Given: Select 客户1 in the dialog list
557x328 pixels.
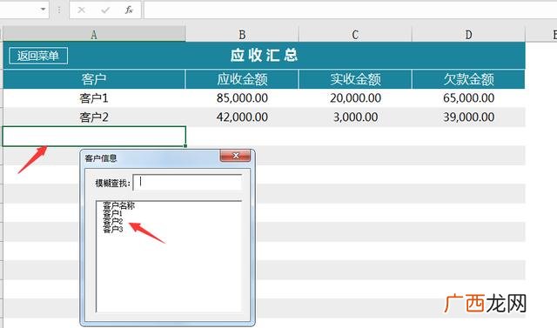Looking at the screenshot, I should [x=112, y=213].
